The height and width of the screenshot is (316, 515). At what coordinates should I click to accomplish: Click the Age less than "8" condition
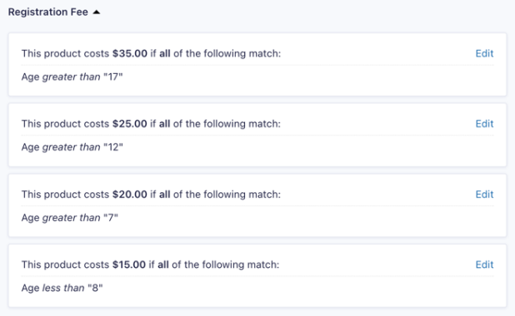coord(62,288)
